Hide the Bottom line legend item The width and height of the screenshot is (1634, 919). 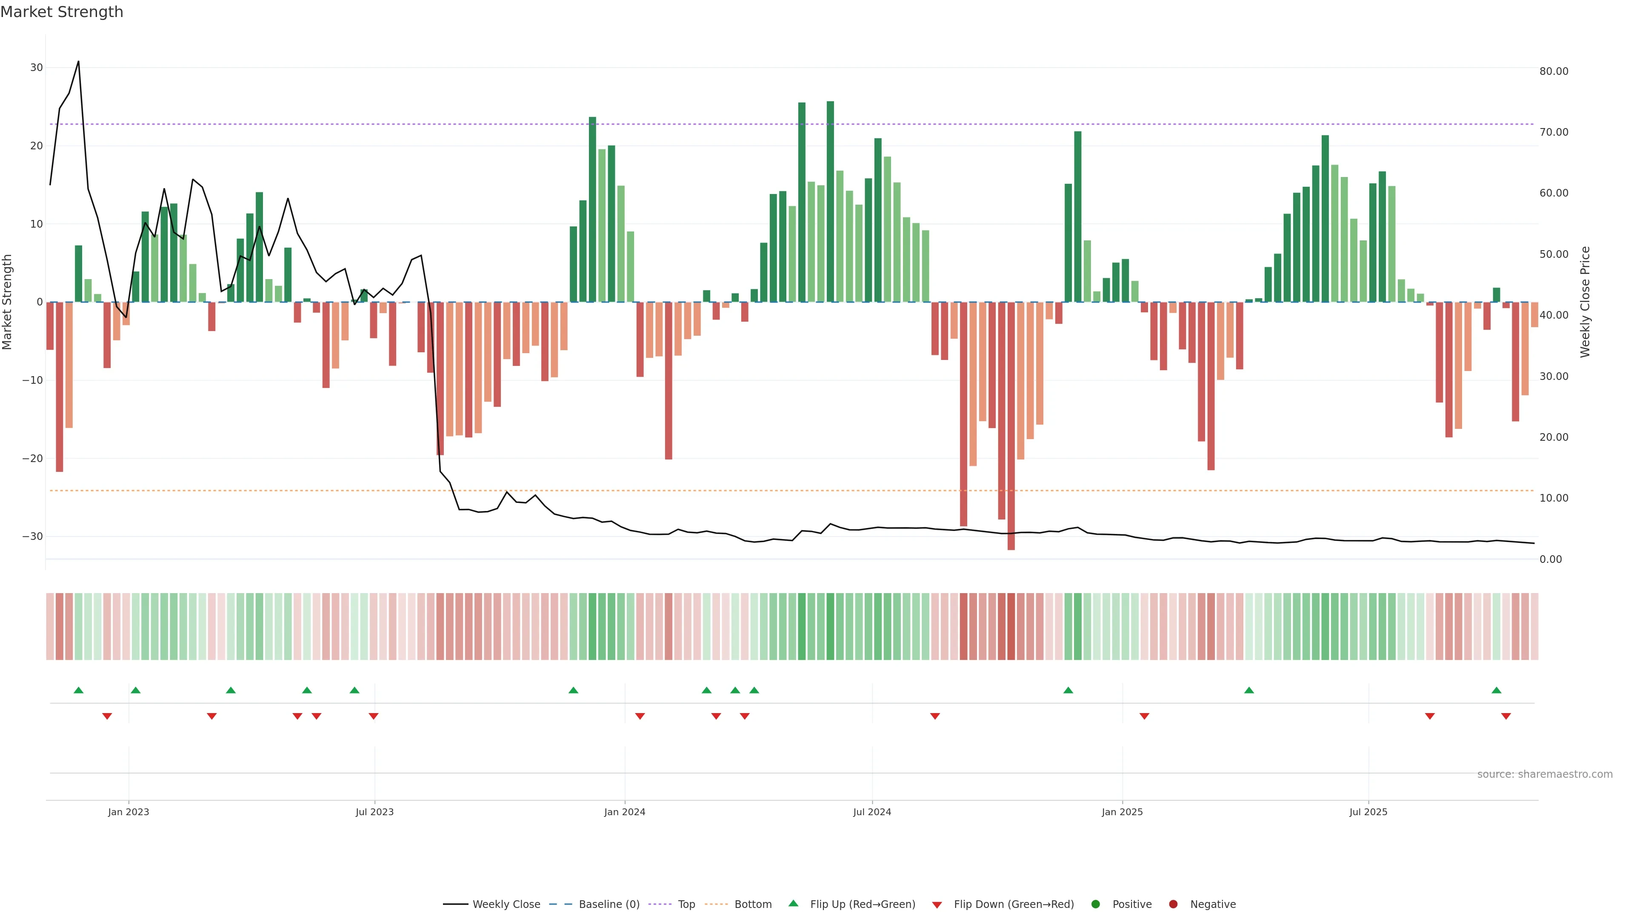[752, 905]
